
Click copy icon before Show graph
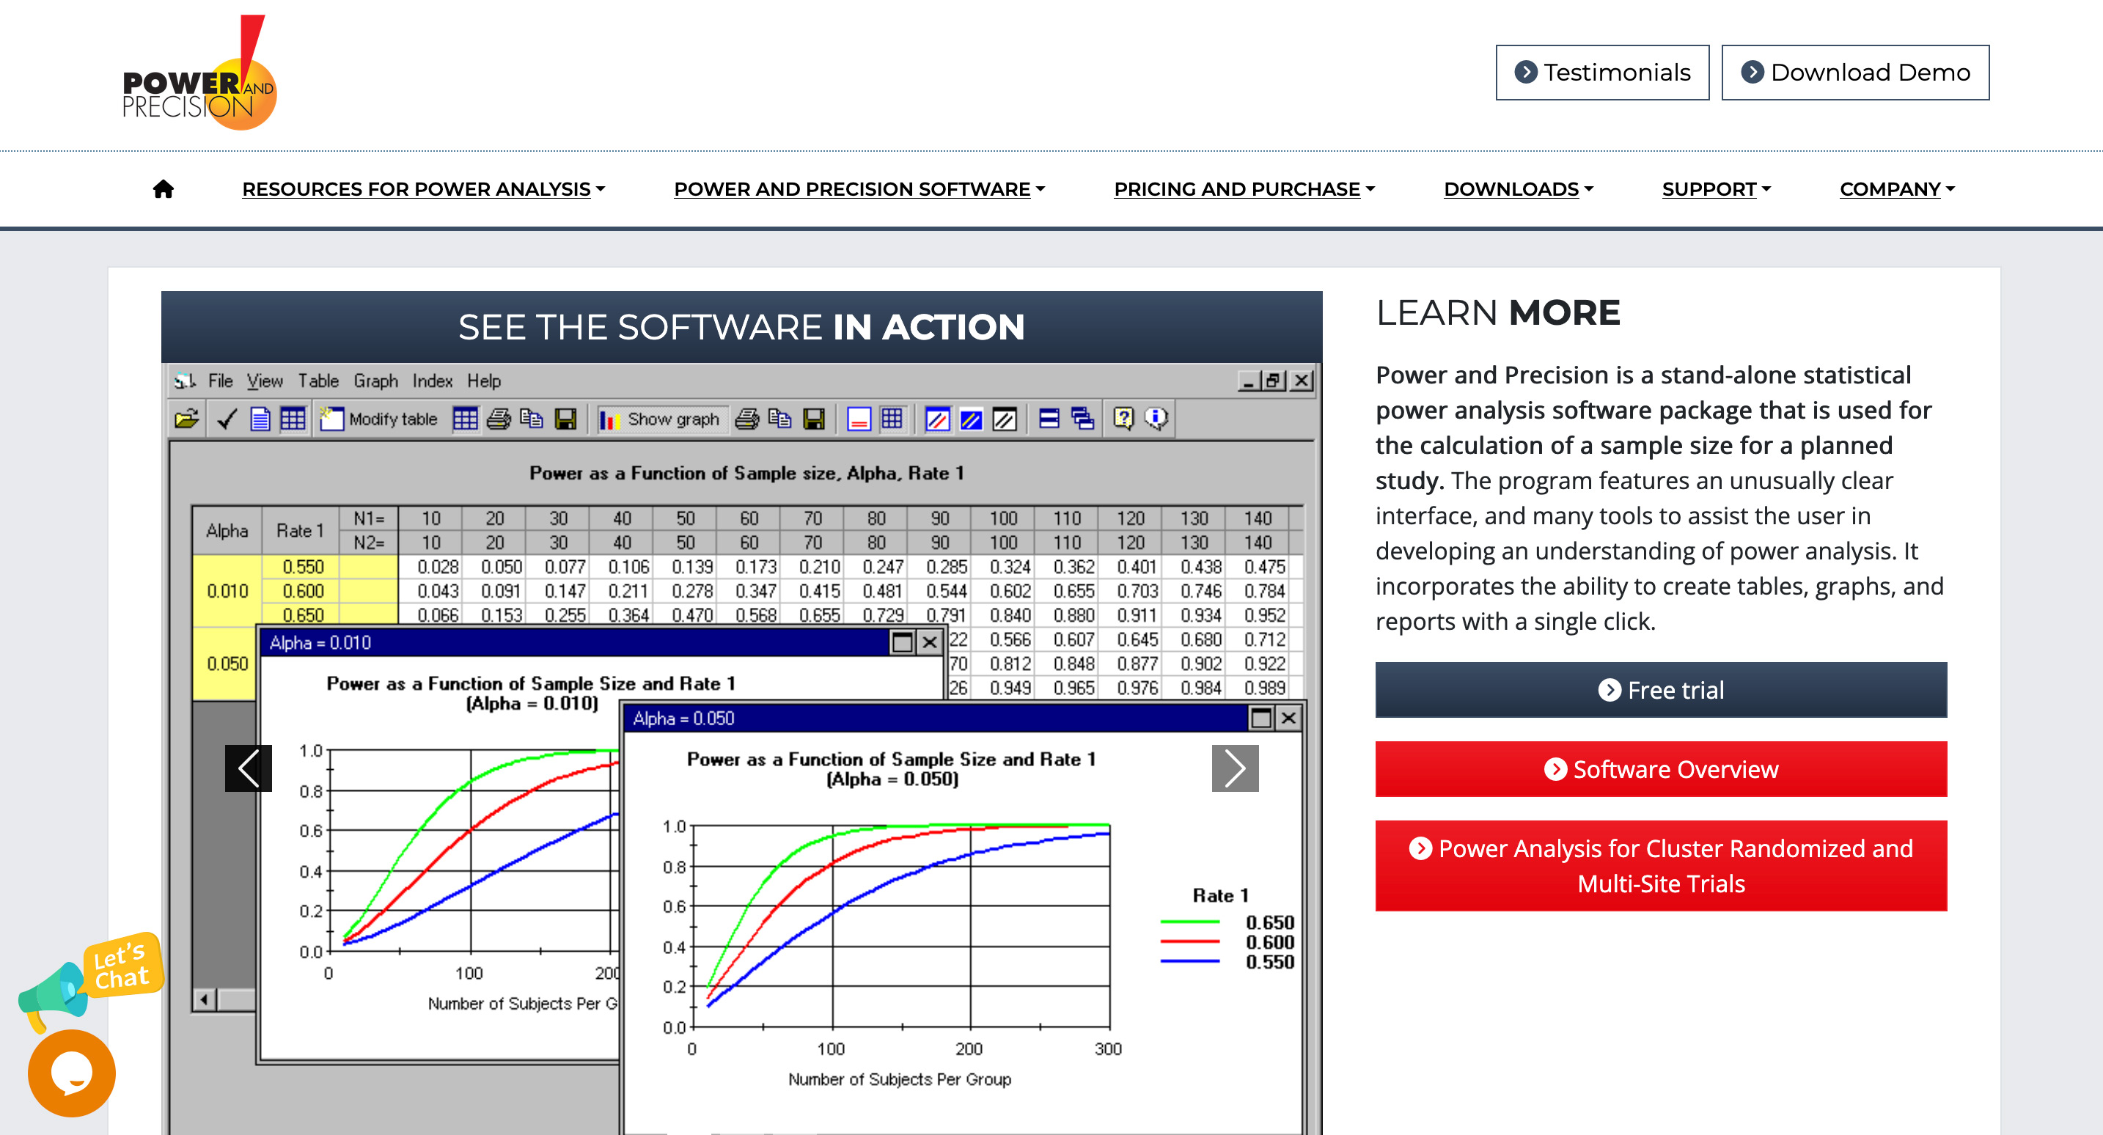(x=532, y=419)
